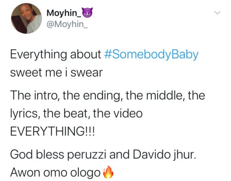Viewport: 231px width, 181px height.
Task: Open the #SomebodyBaby hashtag link
Action: (151, 55)
